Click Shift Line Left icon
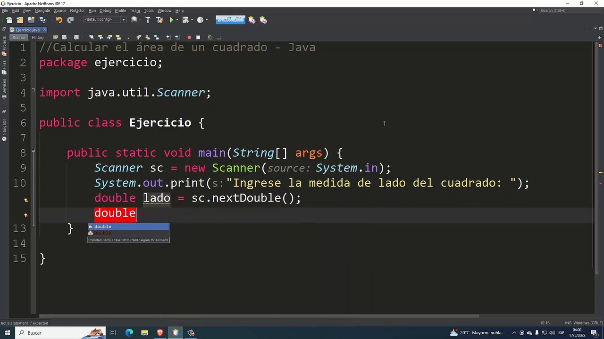Viewport: 604px width, 339px height. (x=168, y=37)
